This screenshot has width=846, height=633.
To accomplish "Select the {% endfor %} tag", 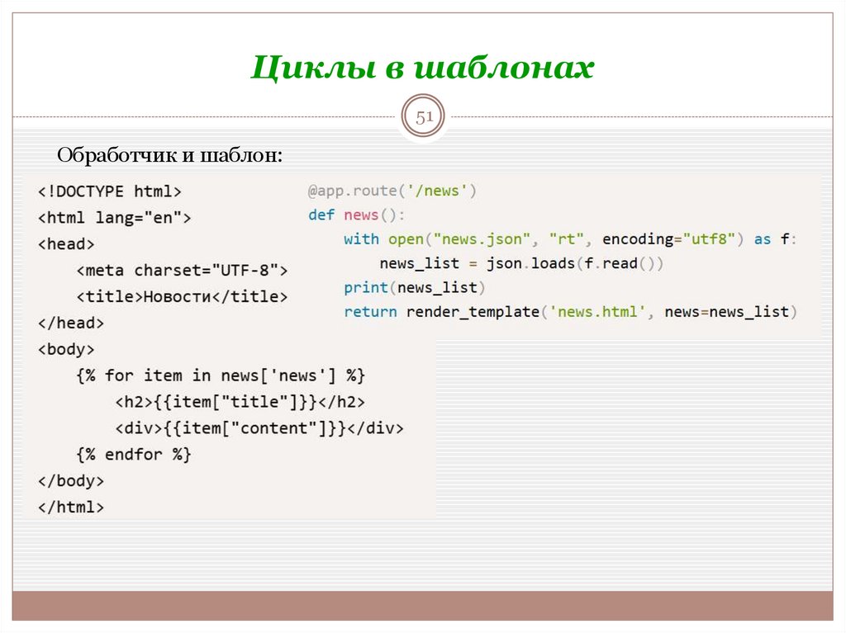I will (133, 454).
